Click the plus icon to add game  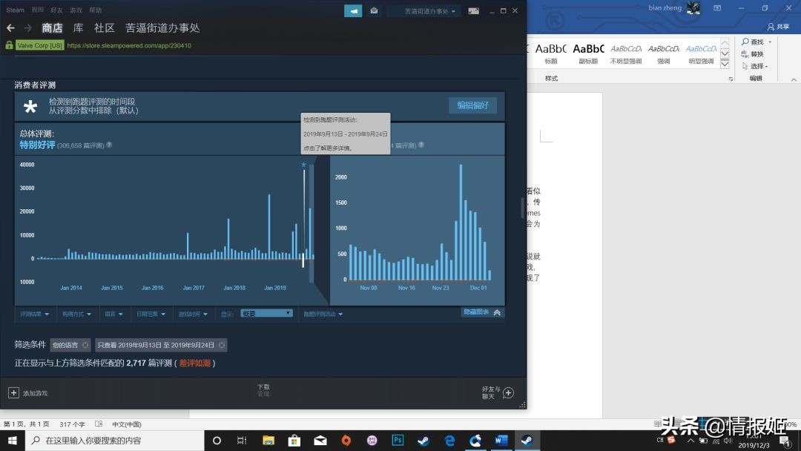[13, 392]
